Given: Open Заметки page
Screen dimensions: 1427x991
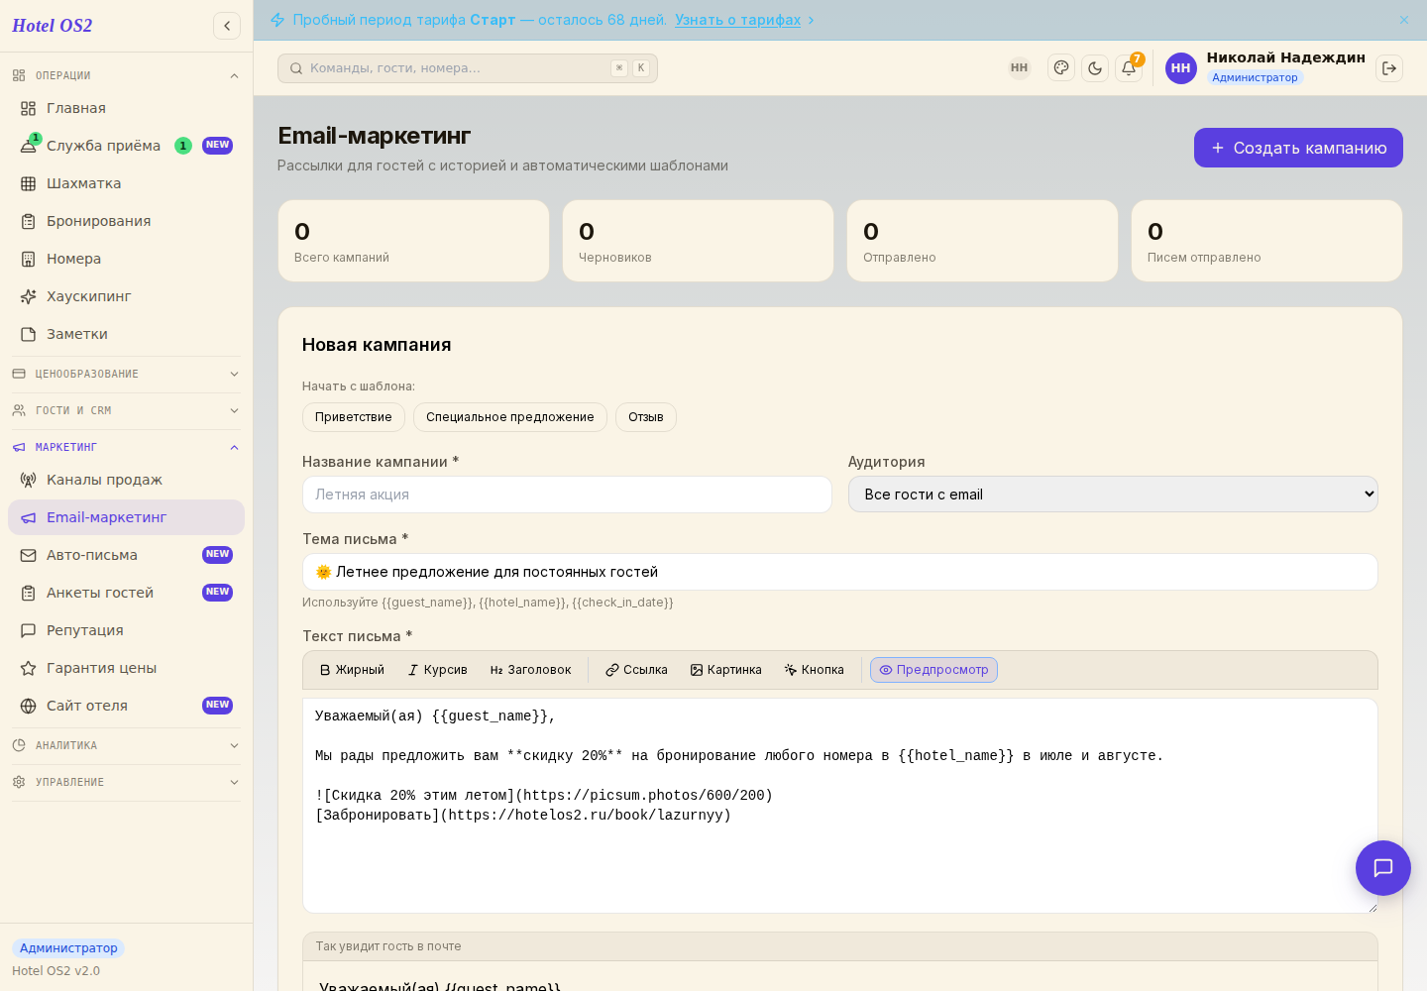Looking at the screenshot, I should point(126,334).
